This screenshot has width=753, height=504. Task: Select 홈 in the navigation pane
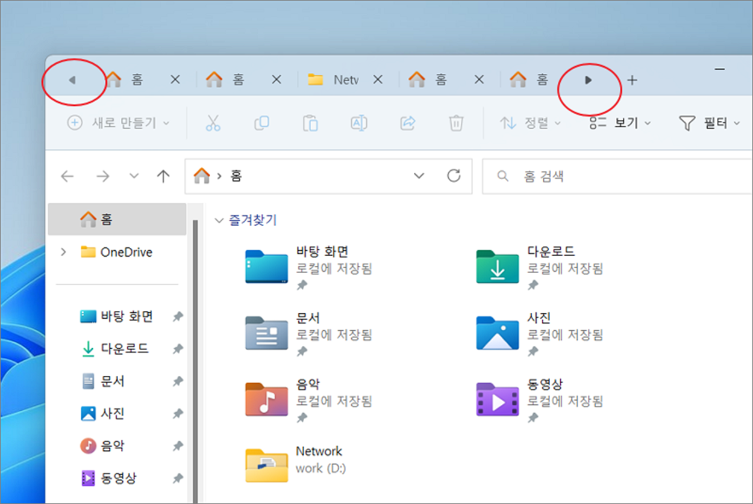[x=117, y=220]
